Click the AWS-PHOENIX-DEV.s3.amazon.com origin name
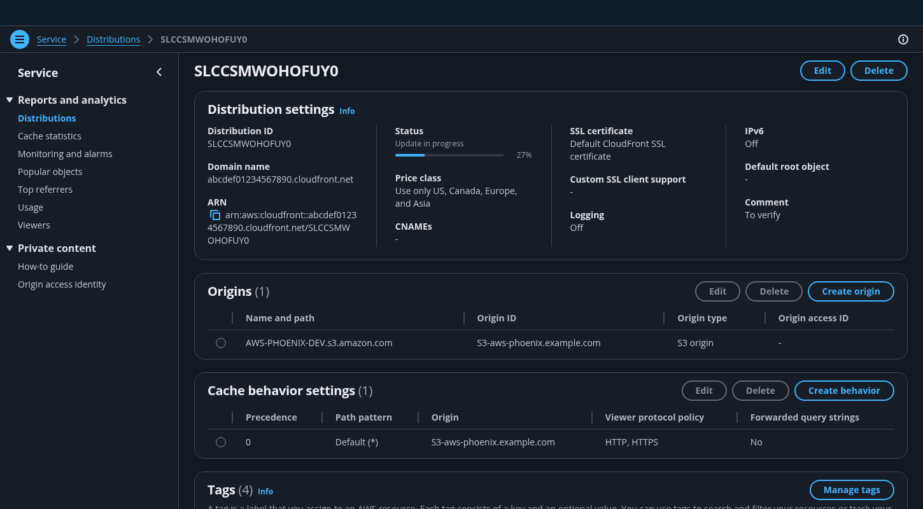This screenshot has width=923, height=509. point(319,343)
